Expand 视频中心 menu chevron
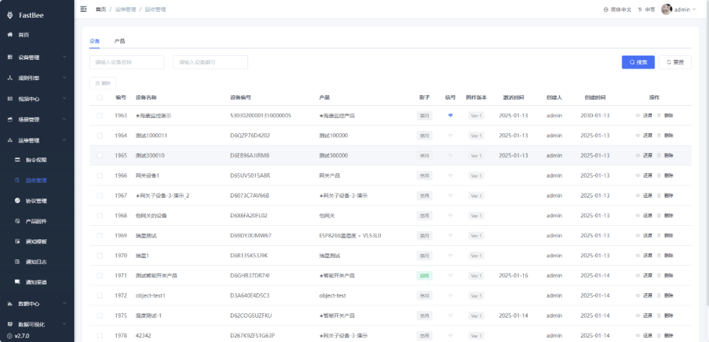Screen dimensions: 709x342 [64, 98]
